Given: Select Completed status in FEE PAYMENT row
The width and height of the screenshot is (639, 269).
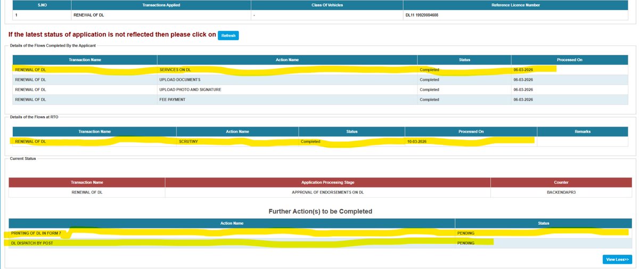Looking at the screenshot, I should pyautogui.click(x=429, y=100).
